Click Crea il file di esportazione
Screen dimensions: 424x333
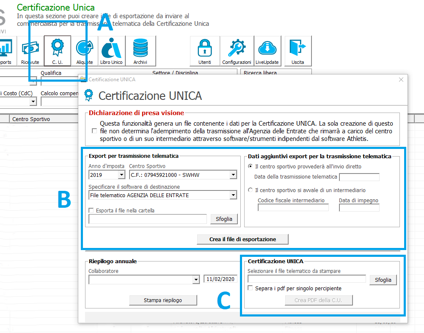pyautogui.click(x=242, y=239)
